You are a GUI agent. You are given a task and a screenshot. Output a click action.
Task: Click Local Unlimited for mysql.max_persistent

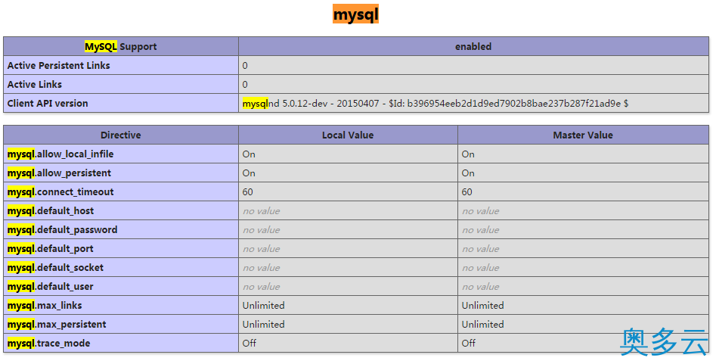(x=263, y=324)
